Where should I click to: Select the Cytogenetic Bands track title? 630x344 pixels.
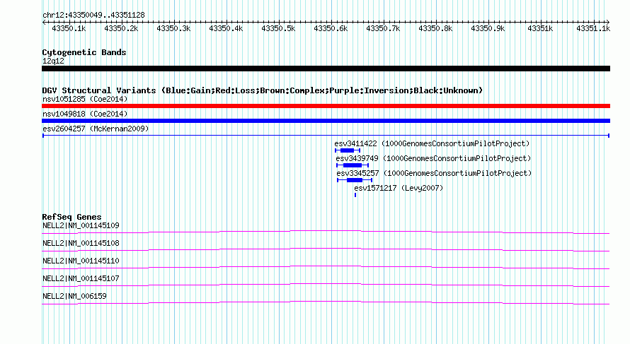click(84, 52)
